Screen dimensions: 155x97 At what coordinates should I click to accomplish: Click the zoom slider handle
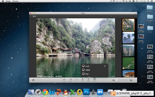click(x=117, y=80)
